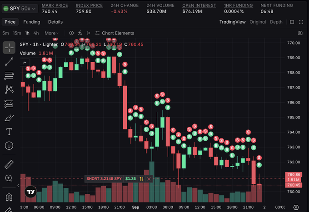Set timeframe to 4h
The height and width of the screenshot is (212, 309).
pos(36,33)
